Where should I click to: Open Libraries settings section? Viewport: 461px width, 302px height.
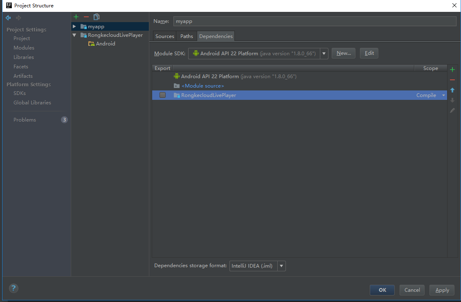click(24, 57)
